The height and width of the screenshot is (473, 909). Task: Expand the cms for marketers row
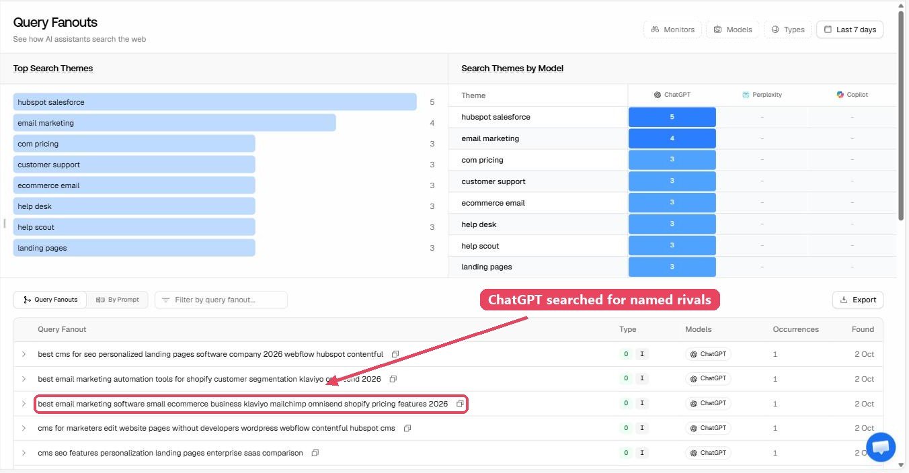pos(24,428)
